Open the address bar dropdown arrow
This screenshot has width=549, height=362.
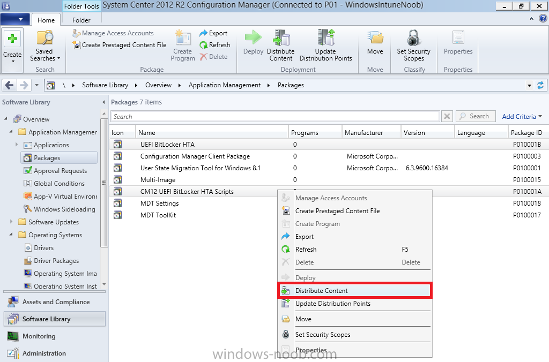[529, 85]
